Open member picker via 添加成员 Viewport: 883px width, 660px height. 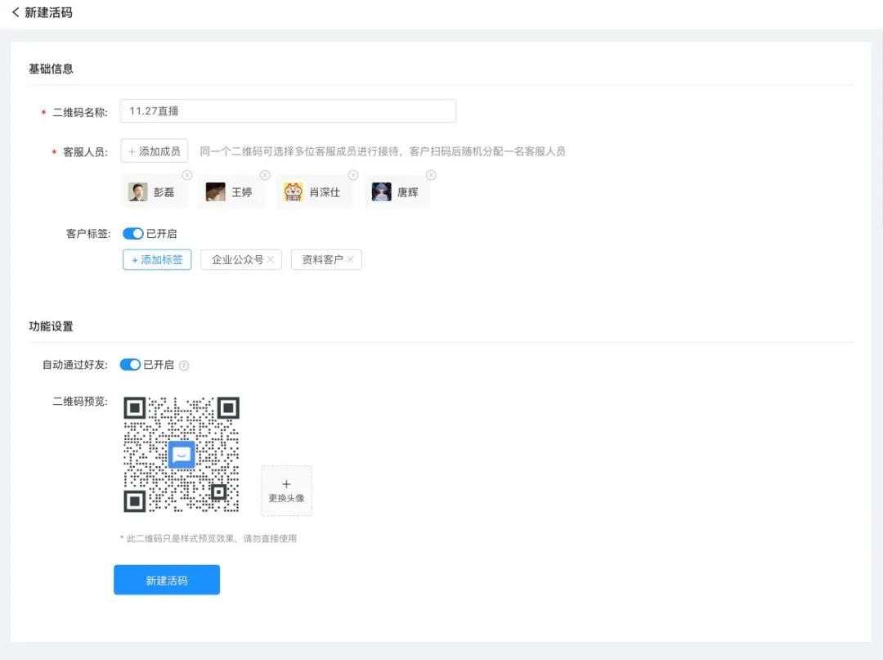point(154,150)
